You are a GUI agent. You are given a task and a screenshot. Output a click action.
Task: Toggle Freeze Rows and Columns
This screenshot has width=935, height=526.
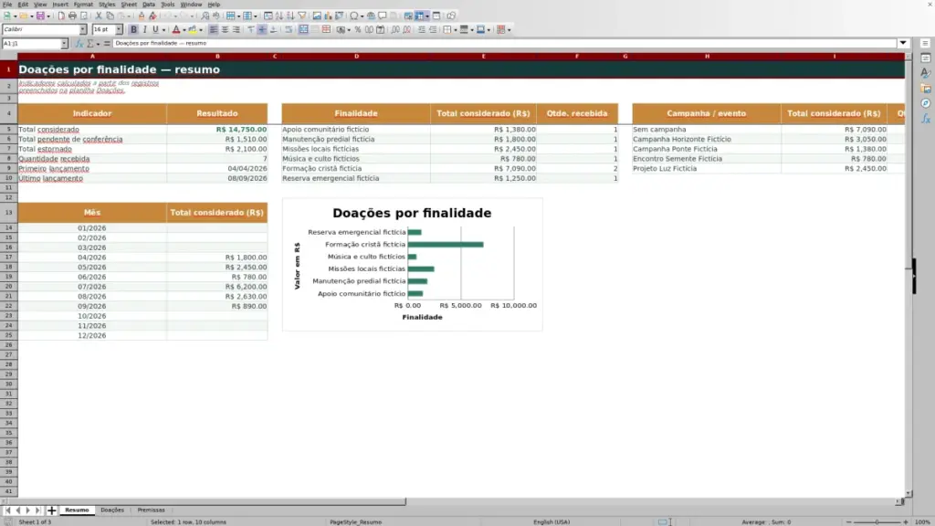(420, 16)
